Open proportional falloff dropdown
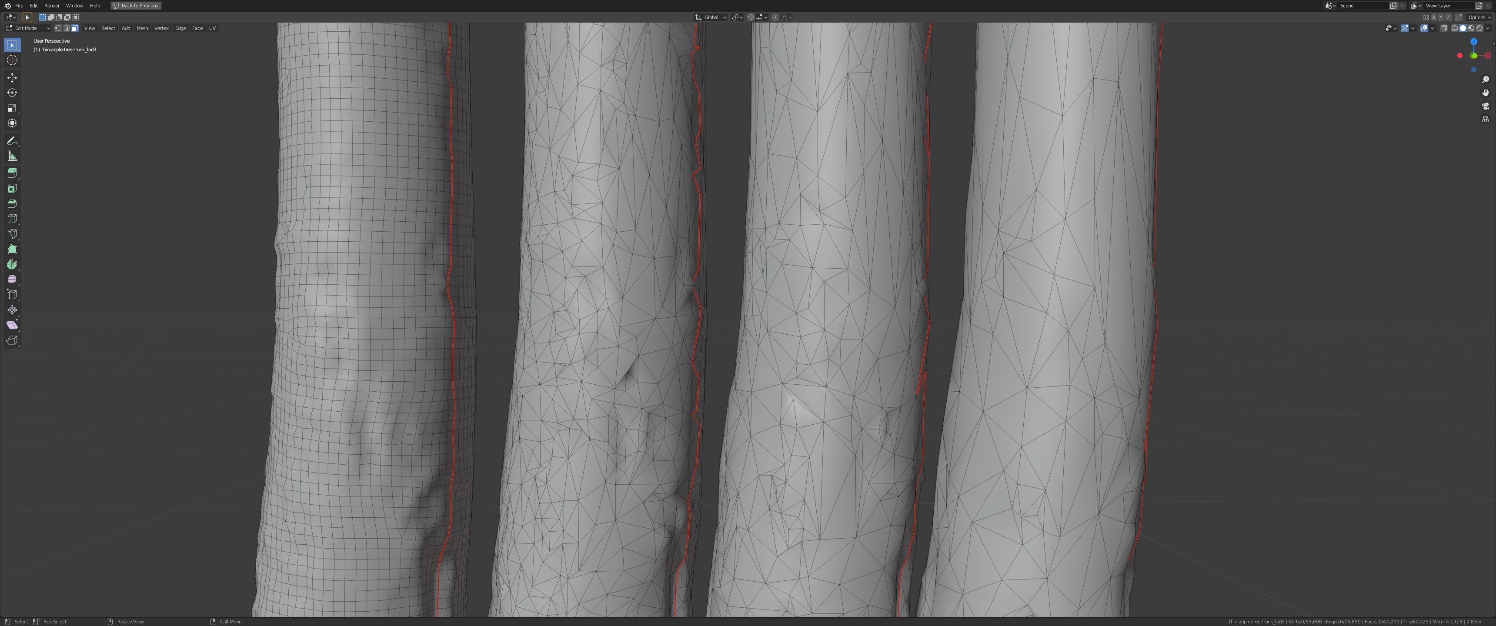Image resolution: width=1496 pixels, height=626 pixels. pyautogui.click(x=786, y=17)
